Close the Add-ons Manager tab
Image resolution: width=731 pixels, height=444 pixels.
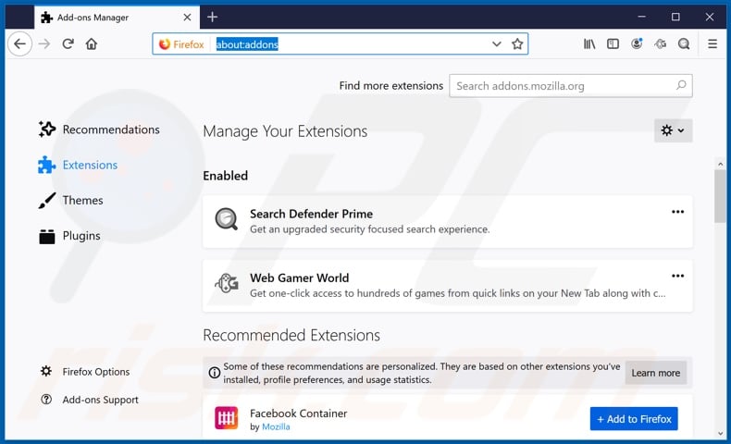click(x=187, y=18)
